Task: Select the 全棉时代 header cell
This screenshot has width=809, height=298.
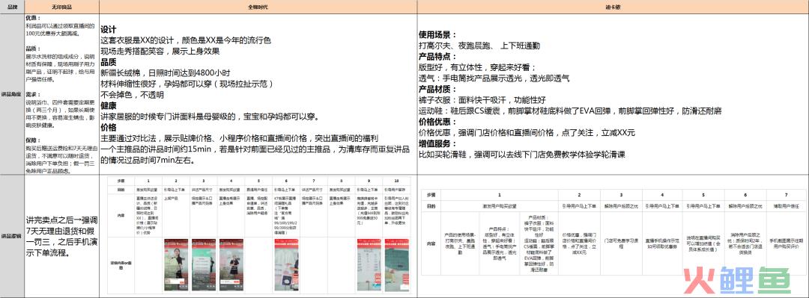Action: point(258,7)
